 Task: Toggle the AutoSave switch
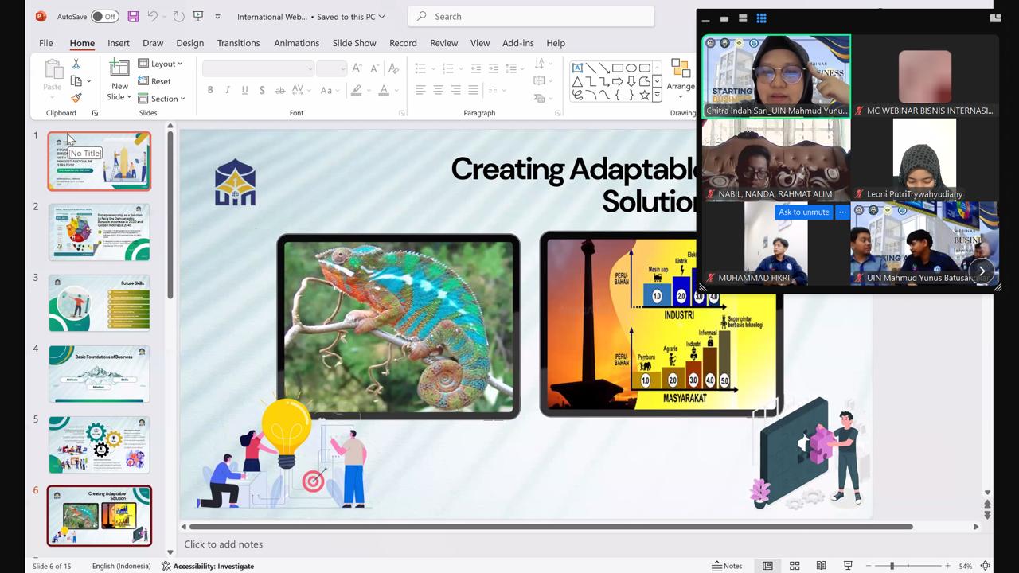tap(104, 16)
